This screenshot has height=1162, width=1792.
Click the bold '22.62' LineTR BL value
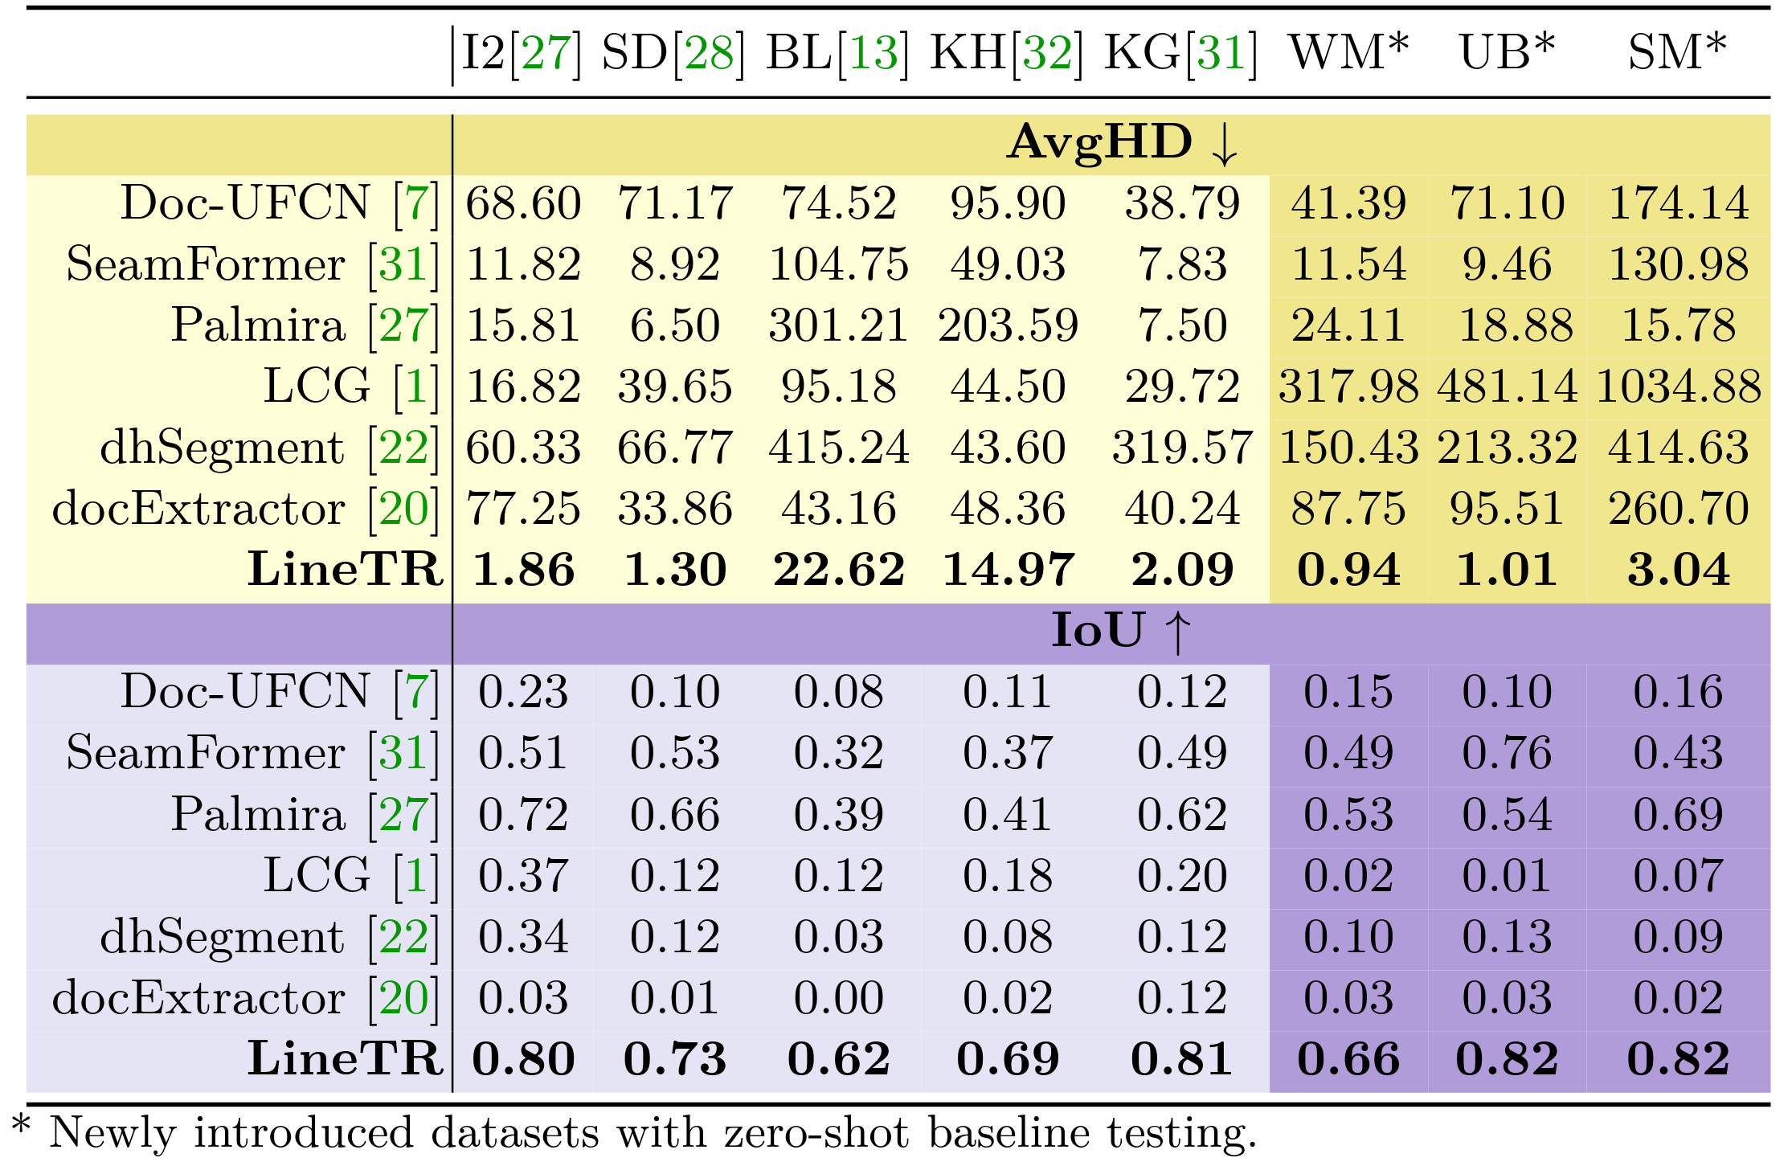pyautogui.click(x=839, y=570)
